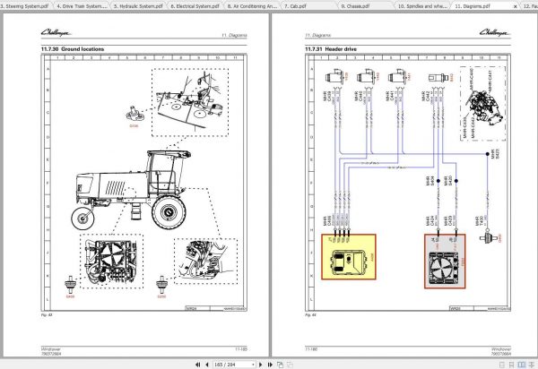Open the 9. Chassis.pdf tab
Screen dimensions: 538x369
tap(366, 6)
